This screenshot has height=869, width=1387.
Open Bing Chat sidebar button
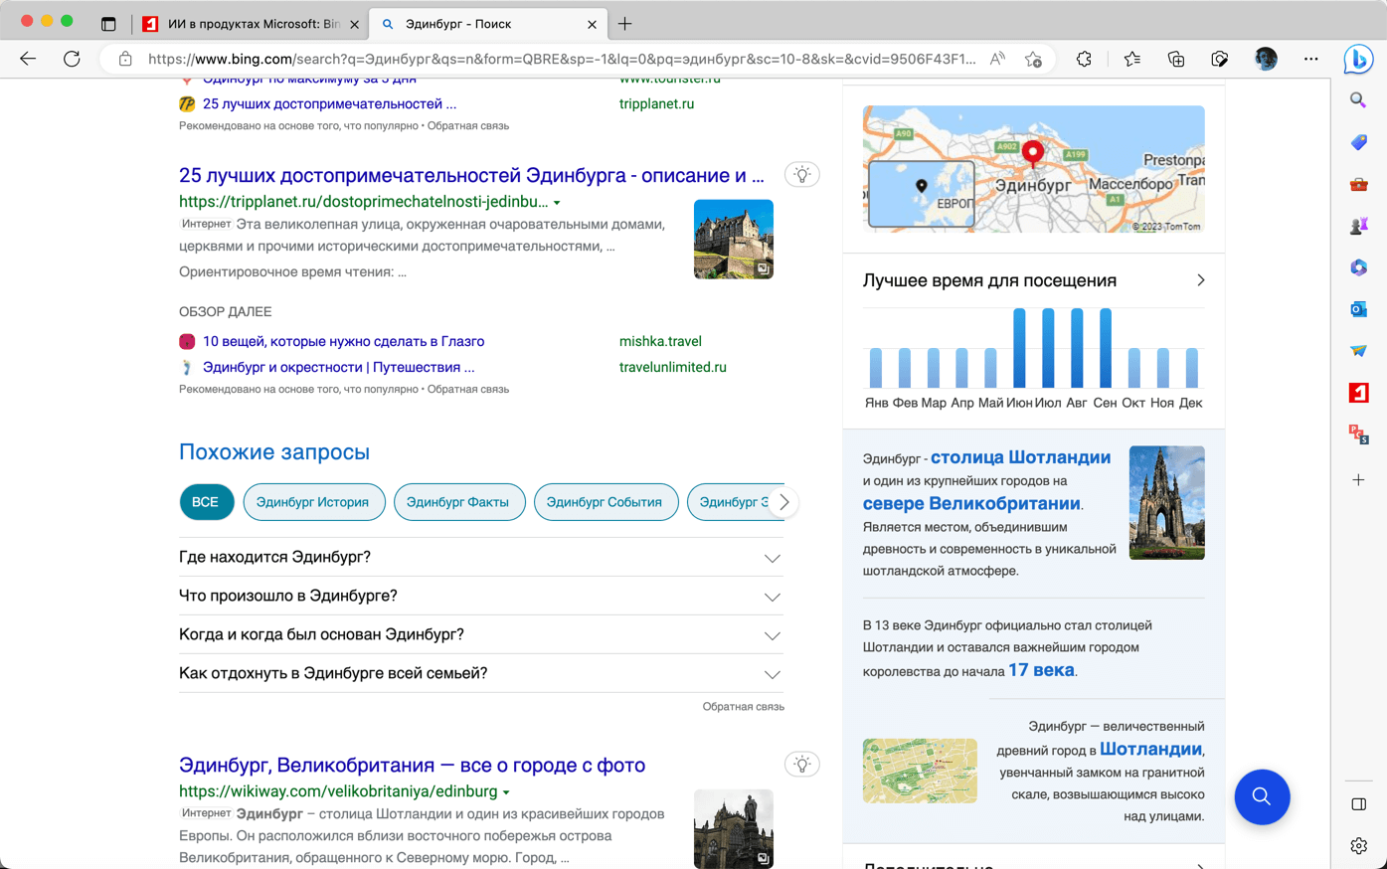tap(1358, 59)
